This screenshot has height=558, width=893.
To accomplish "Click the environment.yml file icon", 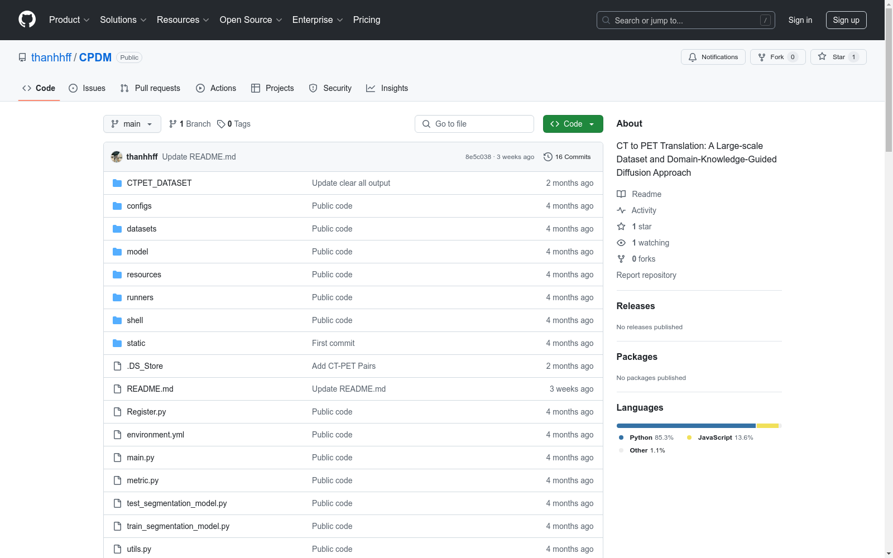I will 117,435.
